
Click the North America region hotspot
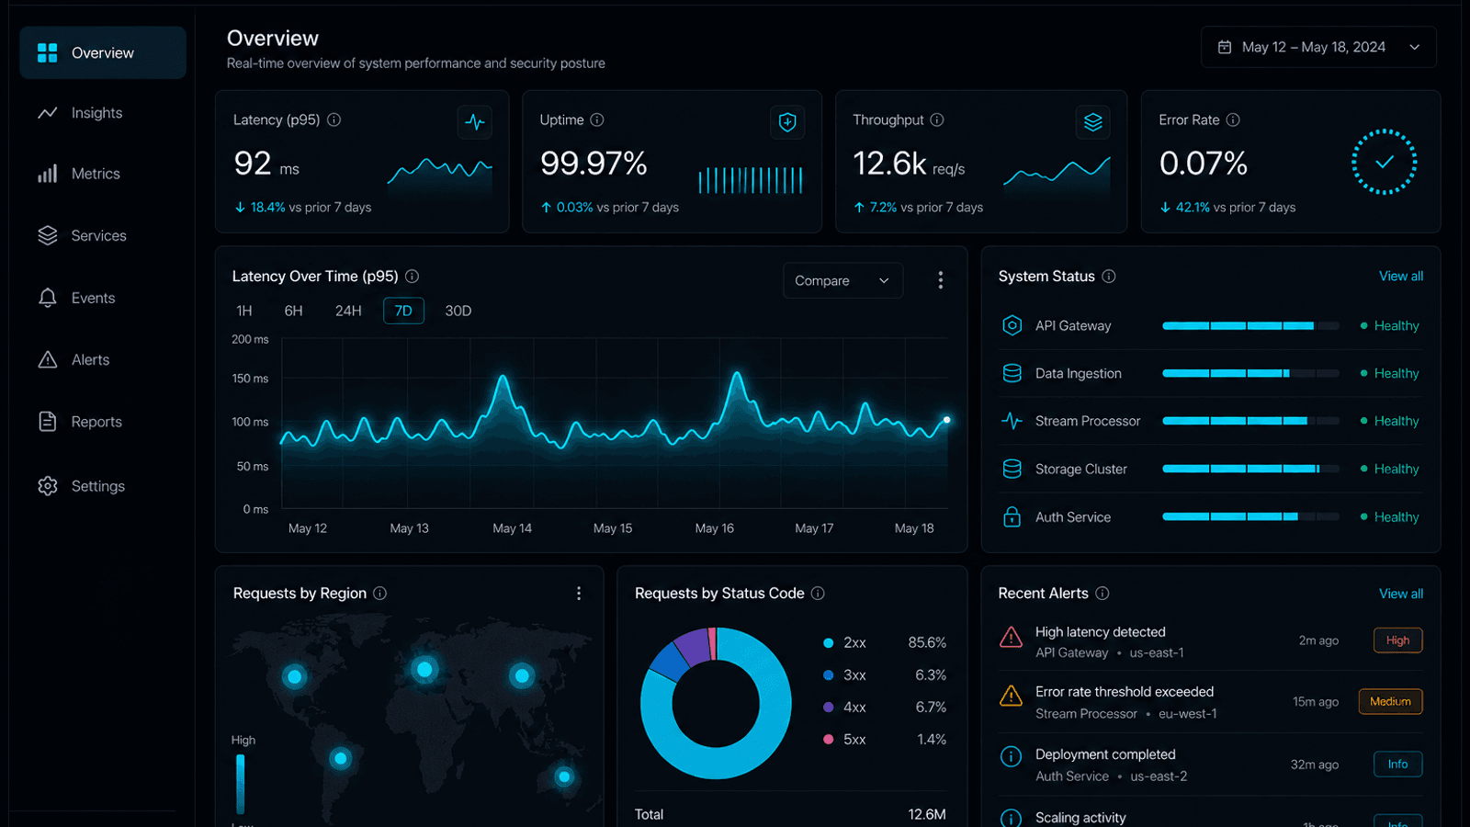coord(294,677)
